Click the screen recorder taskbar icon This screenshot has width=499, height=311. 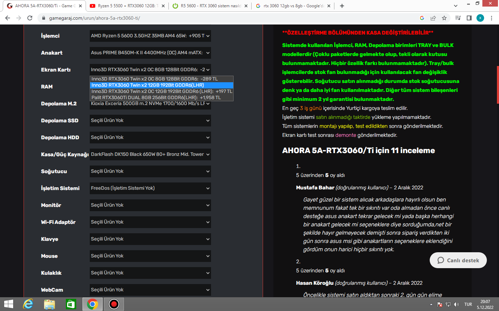(x=114, y=304)
